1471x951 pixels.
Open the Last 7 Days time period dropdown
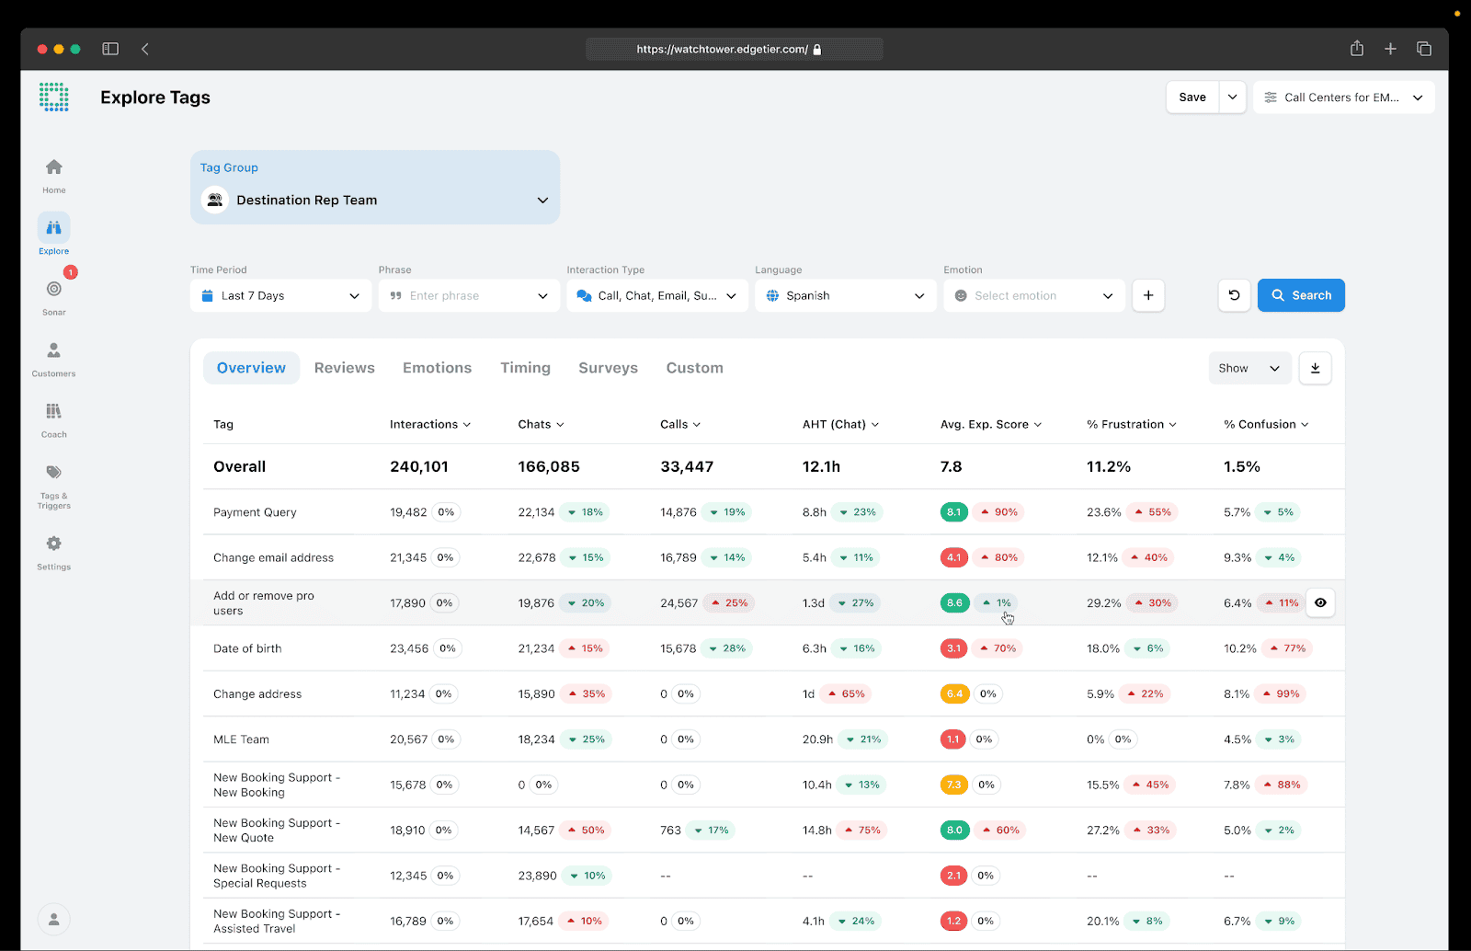(280, 295)
